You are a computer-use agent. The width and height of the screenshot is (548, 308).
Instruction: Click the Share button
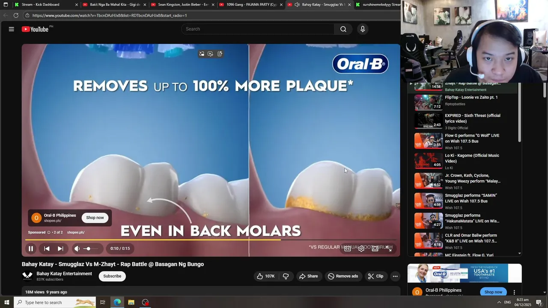pyautogui.click(x=309, y=276)
